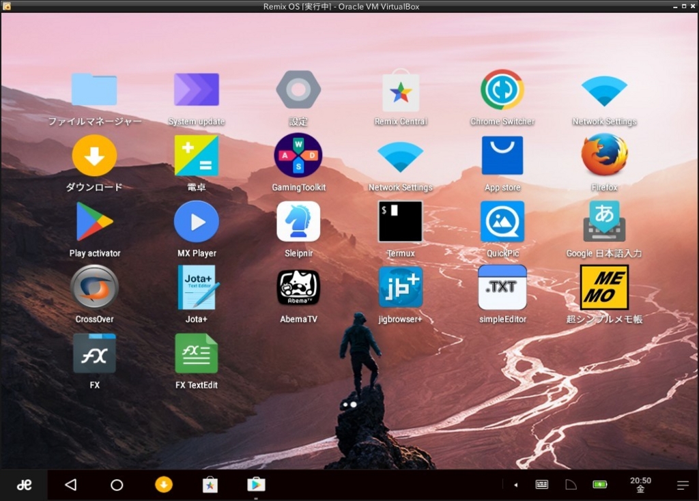Screen dimensions: 699x501
Task: Open Network Settings icon next to Chrome Switcher
Action: [604, 91]
